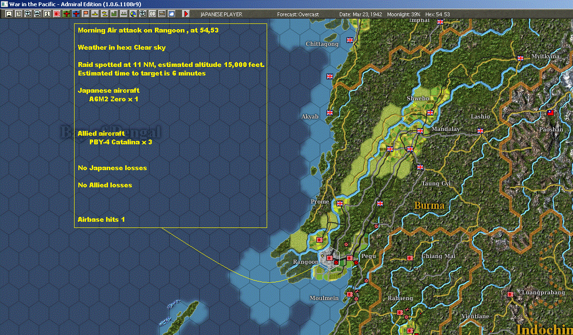Open the OP toolbar button

(152, 14)
